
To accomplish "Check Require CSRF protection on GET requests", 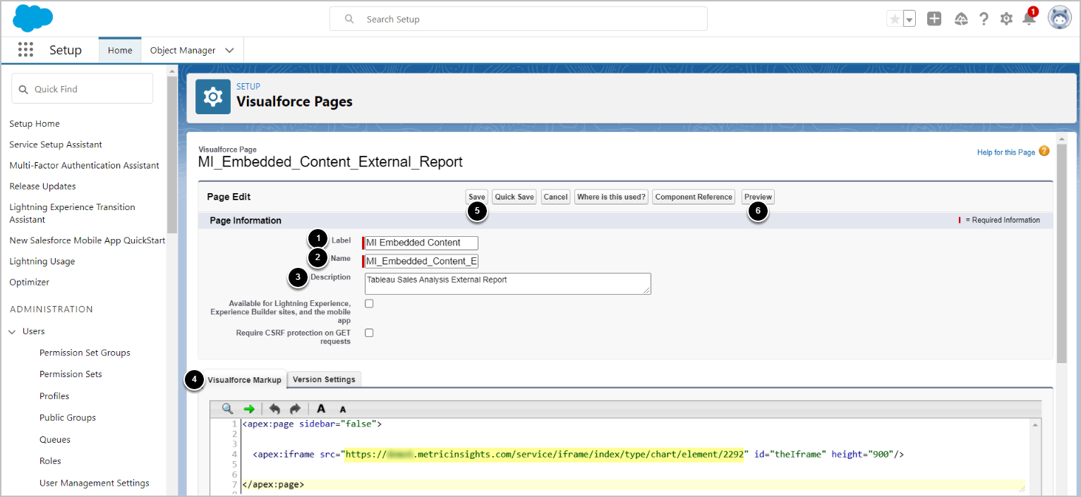I will click(x=369, y=333).
